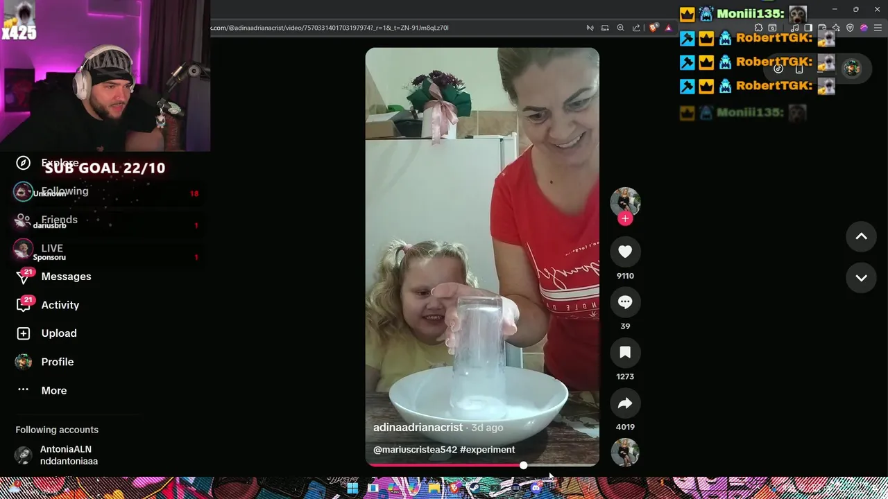This screenshot has height=499, width=888.
Task: Open the Brave Wallet icon
Action: tap(822, 28)
